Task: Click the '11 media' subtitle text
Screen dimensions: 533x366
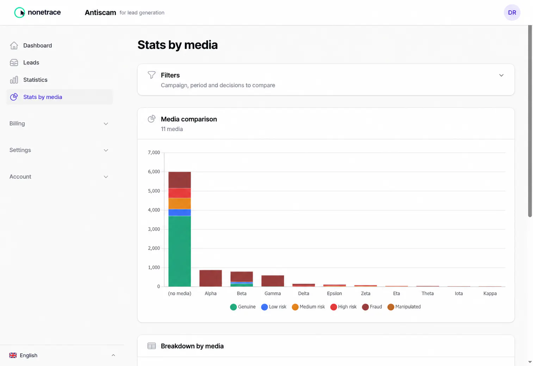Action: point(172,129)
